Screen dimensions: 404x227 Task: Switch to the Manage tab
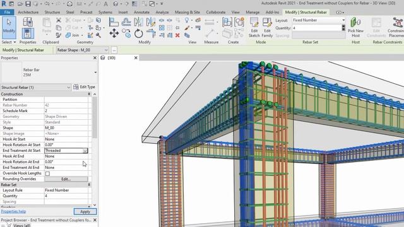pyautogui.click(x=252, y=12)
